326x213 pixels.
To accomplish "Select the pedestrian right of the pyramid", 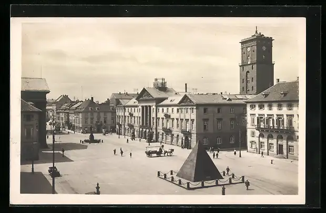I will point(247,184).
